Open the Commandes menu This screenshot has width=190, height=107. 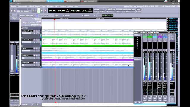pyautogui.click(x=23, y=6)
